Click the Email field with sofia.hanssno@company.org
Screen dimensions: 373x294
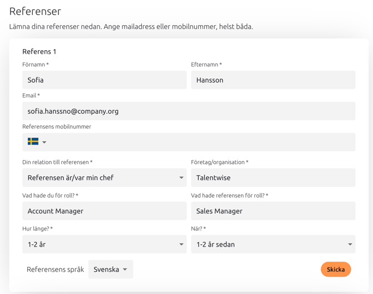189,111
